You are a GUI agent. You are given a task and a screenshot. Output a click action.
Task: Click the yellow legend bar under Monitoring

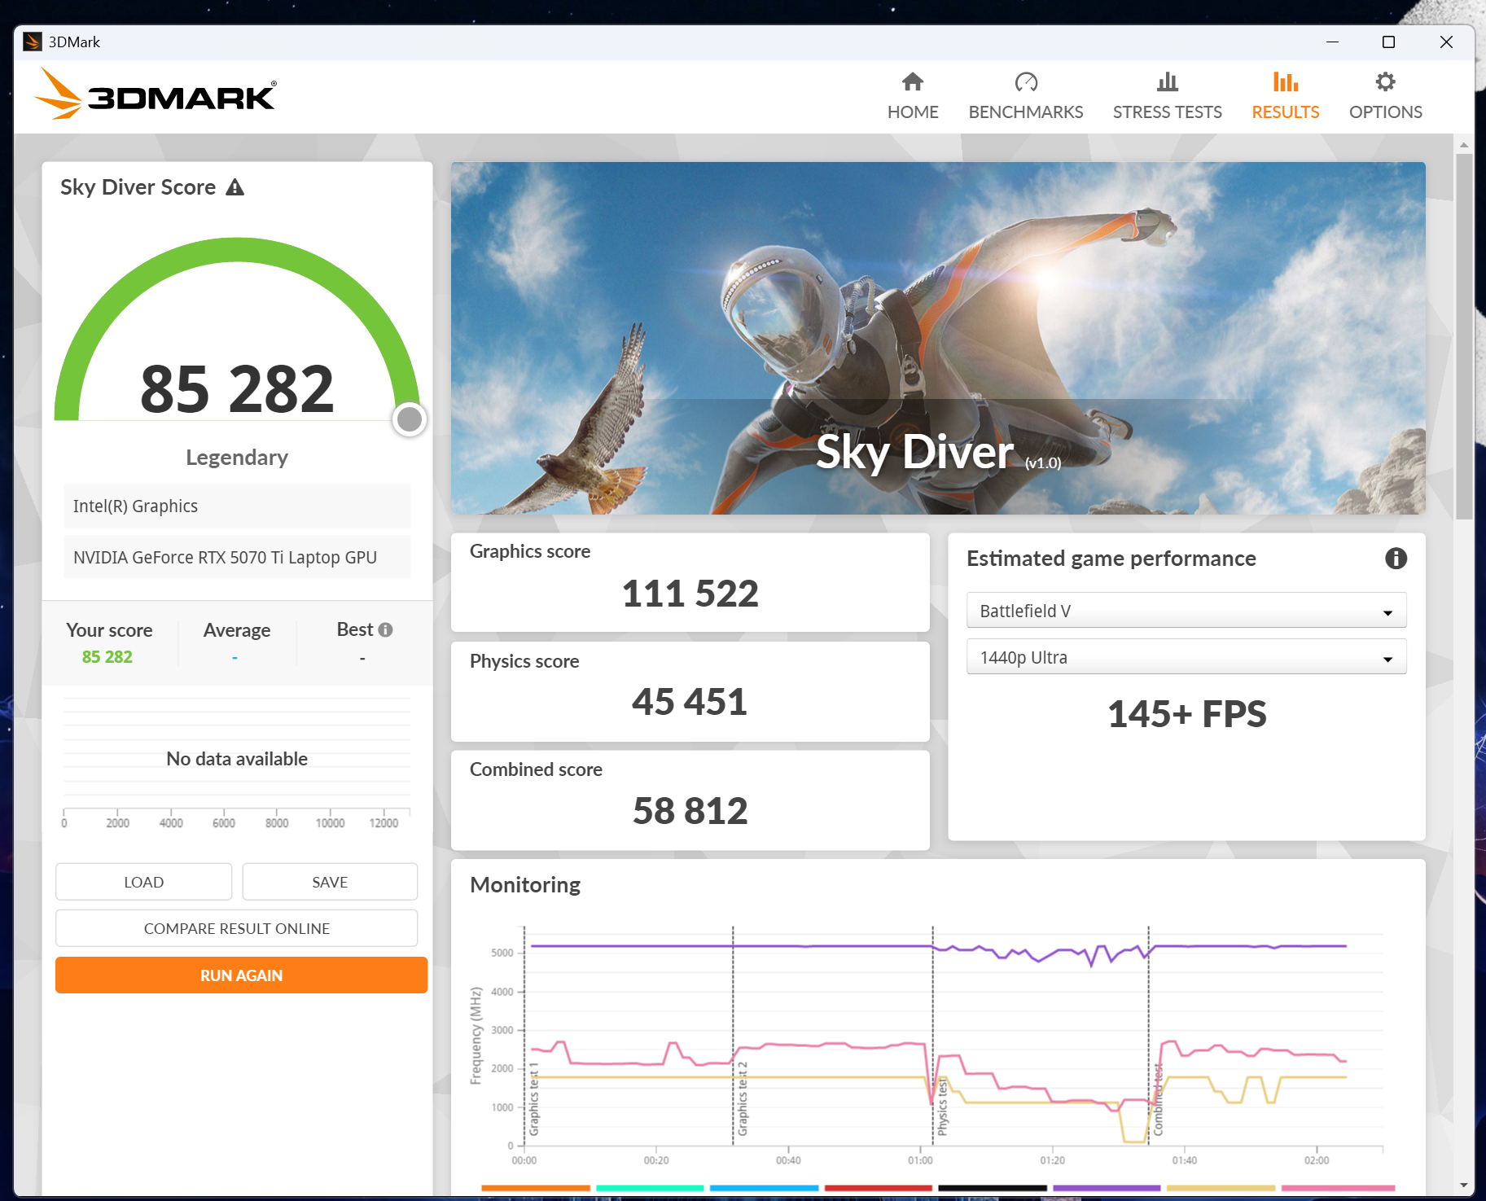coord(1221,1188)
